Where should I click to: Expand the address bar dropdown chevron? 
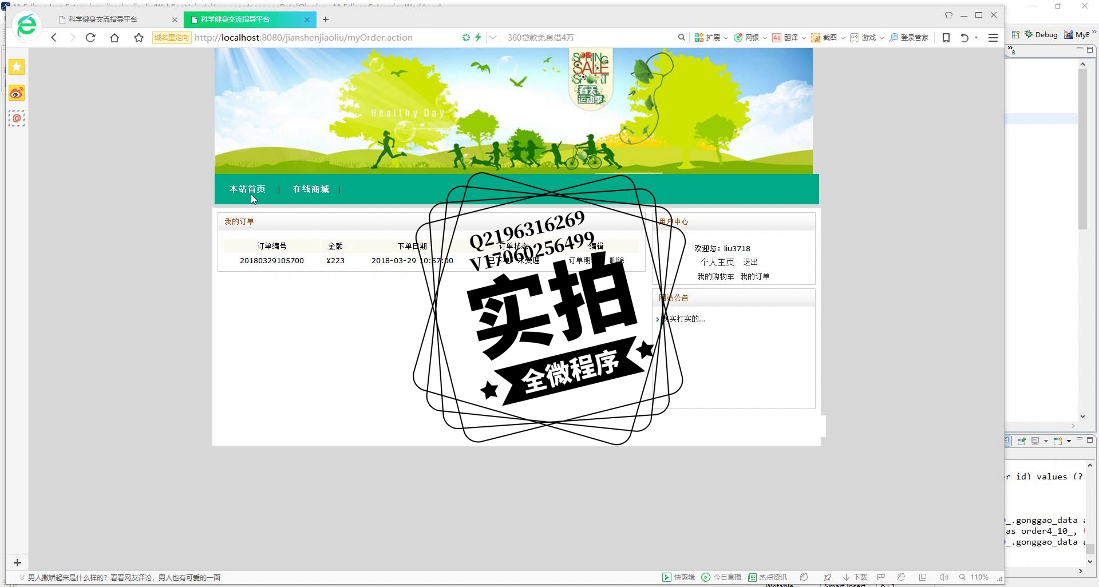(492, 38)
